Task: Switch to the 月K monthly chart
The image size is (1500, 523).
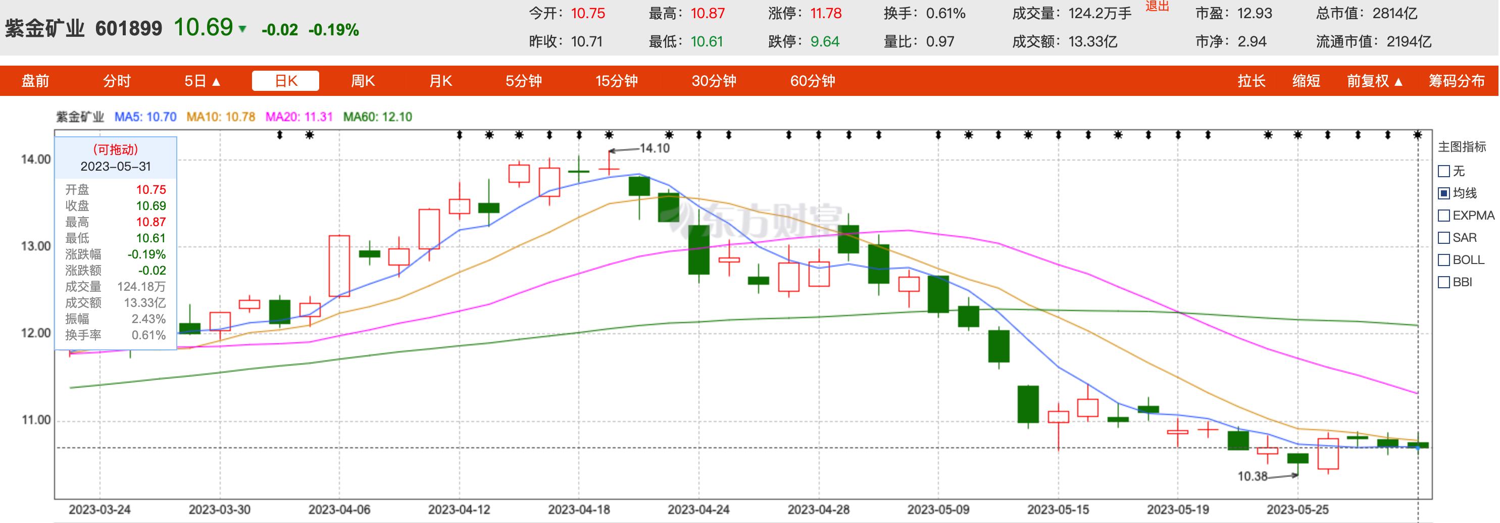Action: pyautogui.click(x=441, y=81)
